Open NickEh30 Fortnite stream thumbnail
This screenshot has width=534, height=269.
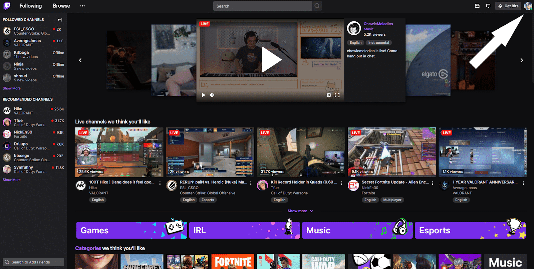(392, 152)
